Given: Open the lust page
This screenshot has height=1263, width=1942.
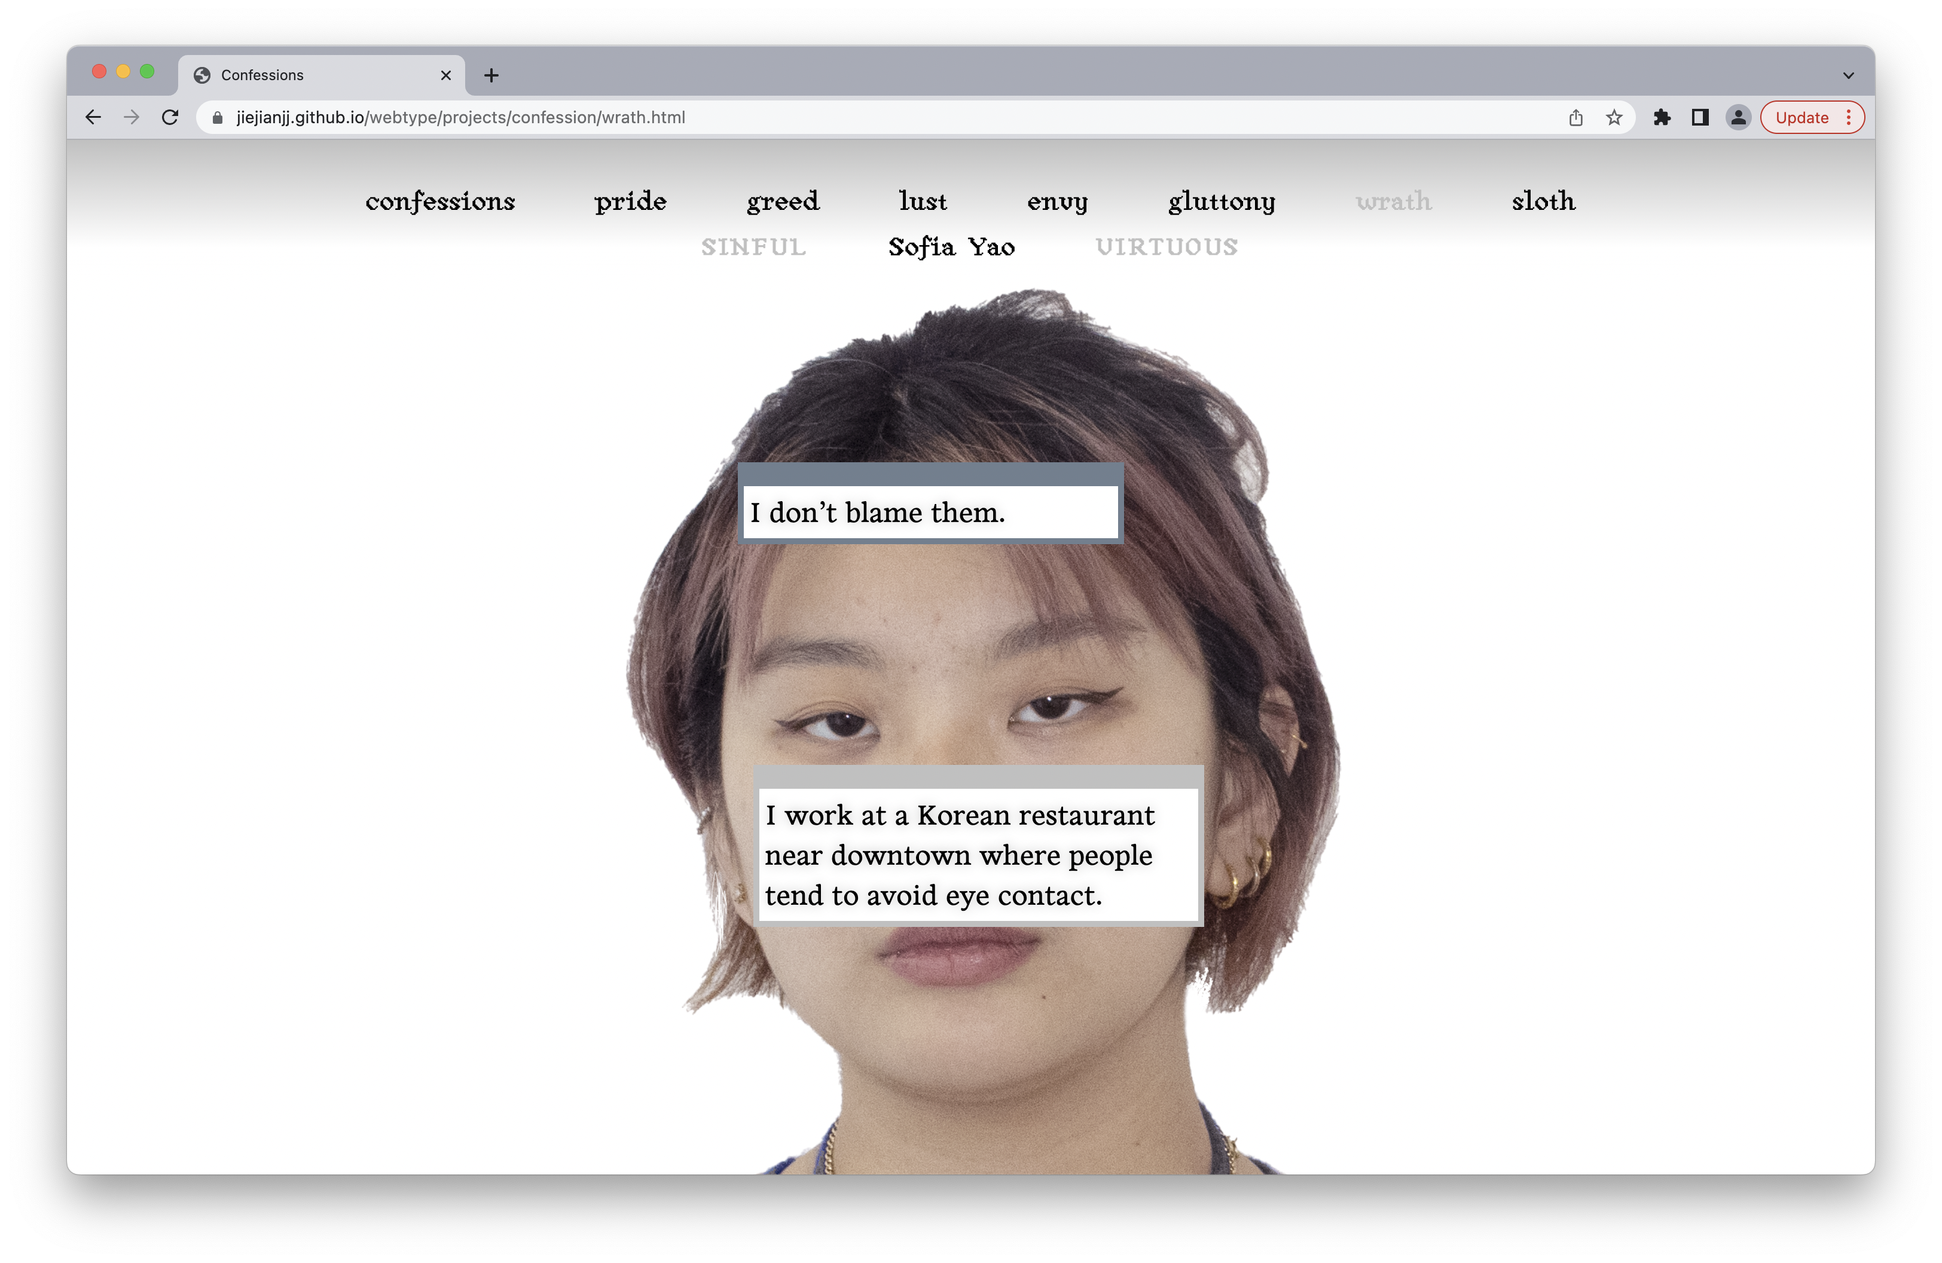Looking at the screenshot, I should (x=923, y=202).
